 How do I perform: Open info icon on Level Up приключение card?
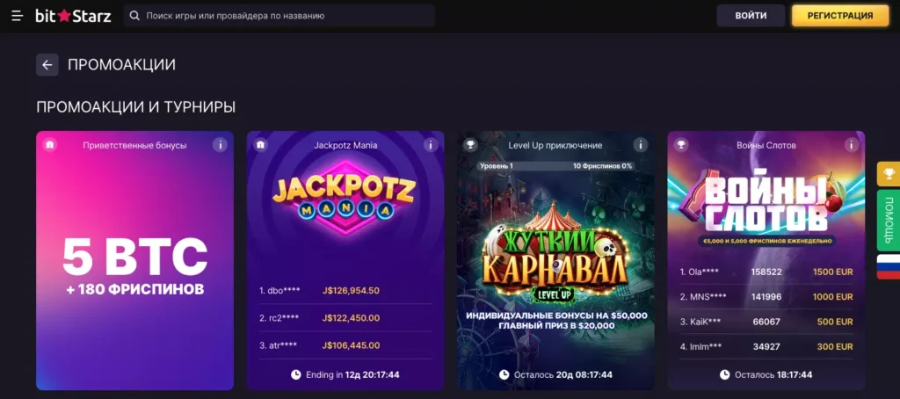pyautogui.click(x=641, y=145)
